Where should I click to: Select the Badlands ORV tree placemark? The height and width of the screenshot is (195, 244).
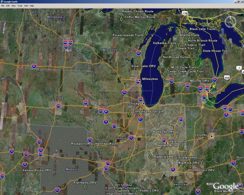click(150, 134)
